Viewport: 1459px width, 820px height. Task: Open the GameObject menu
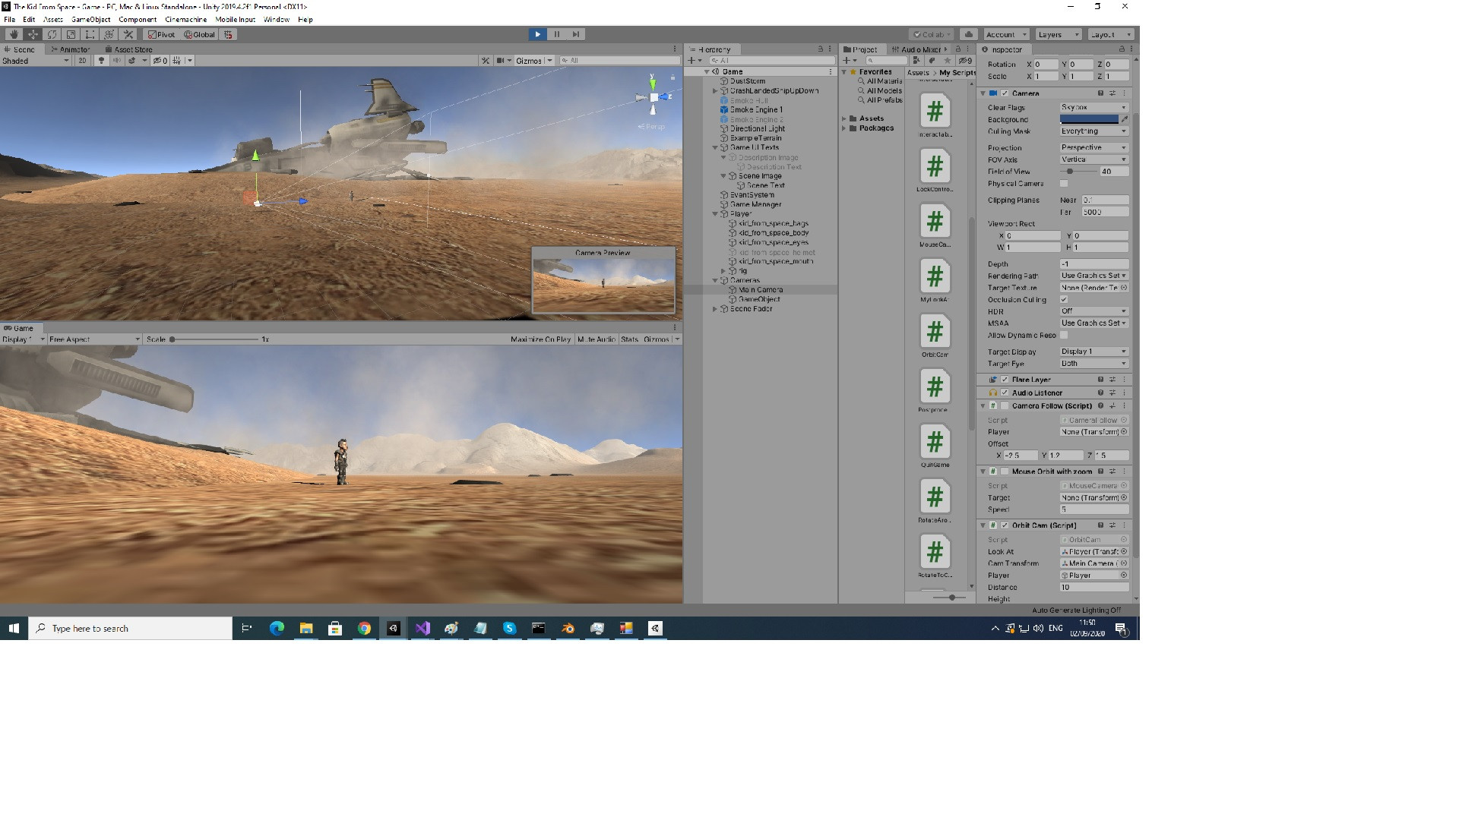point(91,20)
